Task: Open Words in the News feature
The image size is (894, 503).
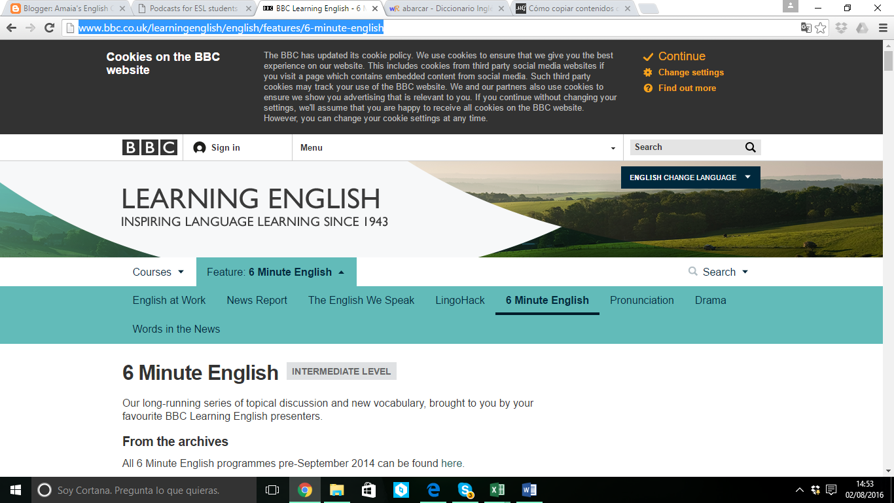Action: point(176,329)
